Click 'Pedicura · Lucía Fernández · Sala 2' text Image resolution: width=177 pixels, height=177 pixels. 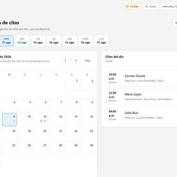[144, 118]
